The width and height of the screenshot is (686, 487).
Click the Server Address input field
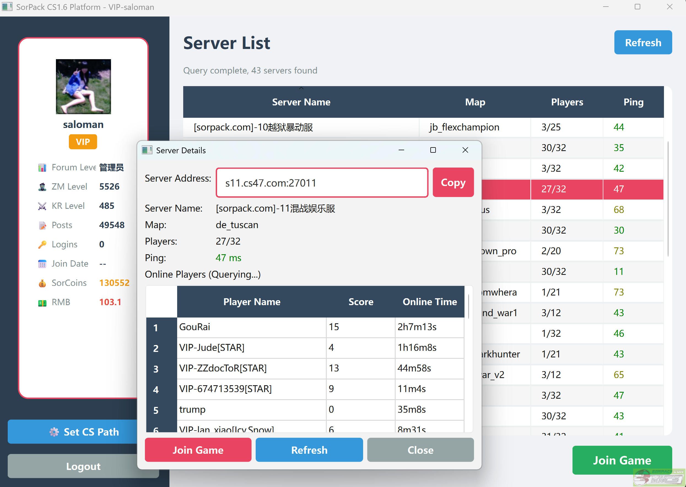(322, 183)
